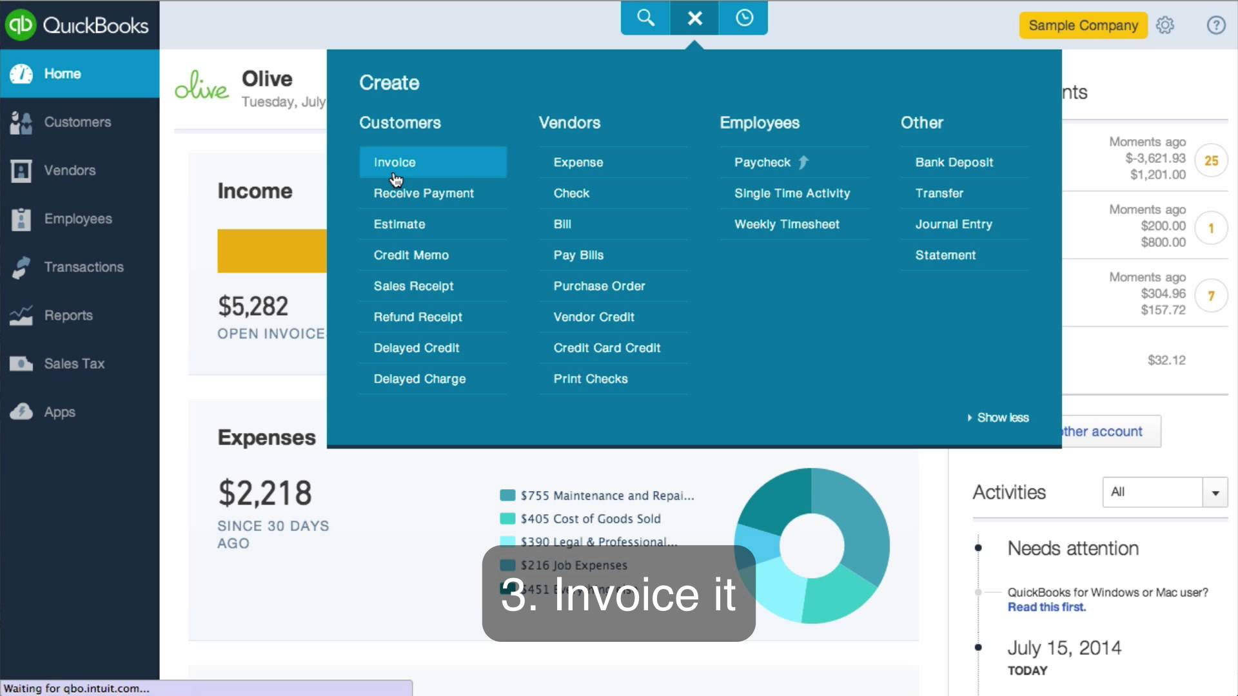This screenshot has height=696, width=1238.
Task: Choose Credit Card Credit option
Action: (x=613, y=348)
